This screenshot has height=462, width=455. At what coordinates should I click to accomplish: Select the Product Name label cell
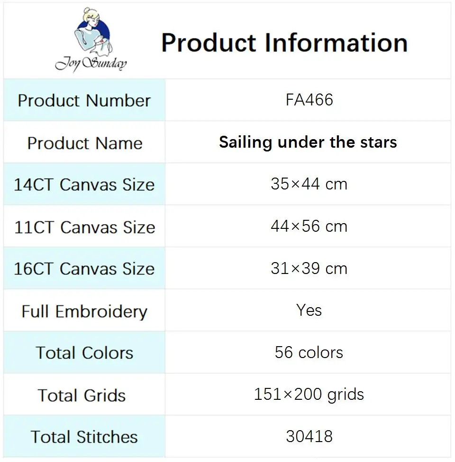click(84, 142)
